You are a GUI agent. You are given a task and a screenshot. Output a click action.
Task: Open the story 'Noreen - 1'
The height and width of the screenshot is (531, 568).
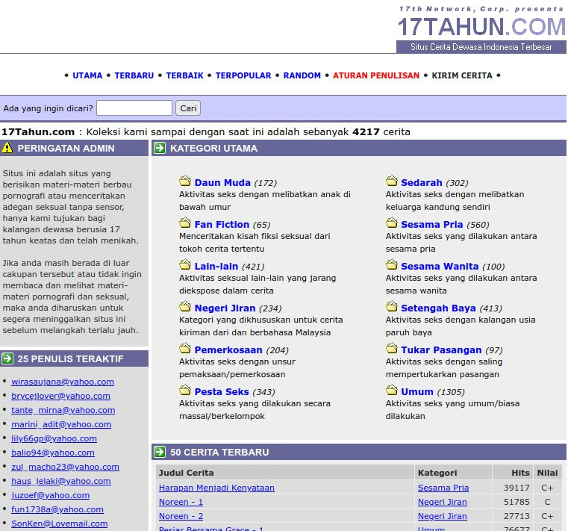[x=181, y=502]
